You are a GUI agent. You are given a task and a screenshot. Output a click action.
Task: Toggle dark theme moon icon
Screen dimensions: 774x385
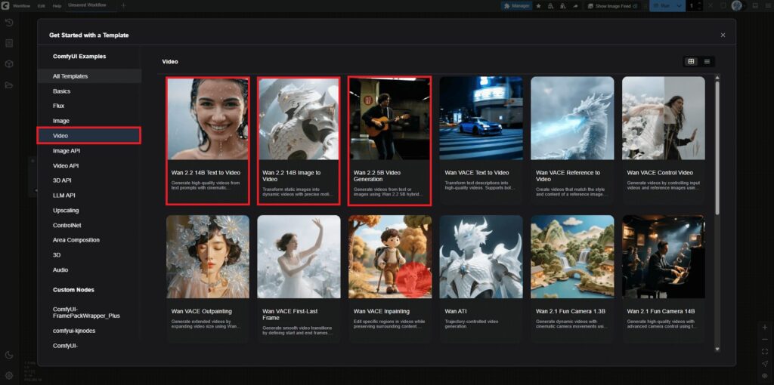pos(9,355)
